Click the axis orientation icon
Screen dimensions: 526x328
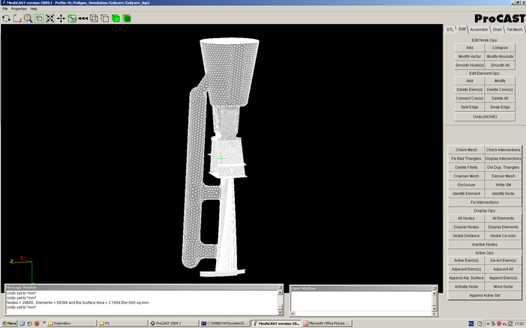tap(17, 19)
